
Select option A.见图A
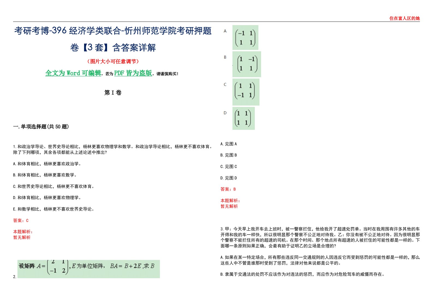229,144
